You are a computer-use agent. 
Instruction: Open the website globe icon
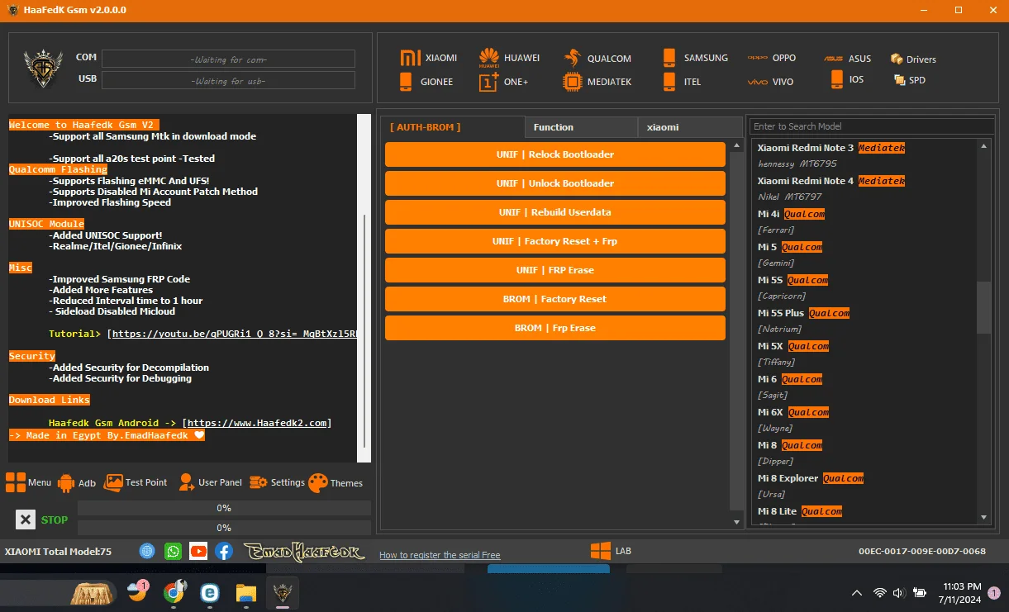tap(147, 551)
